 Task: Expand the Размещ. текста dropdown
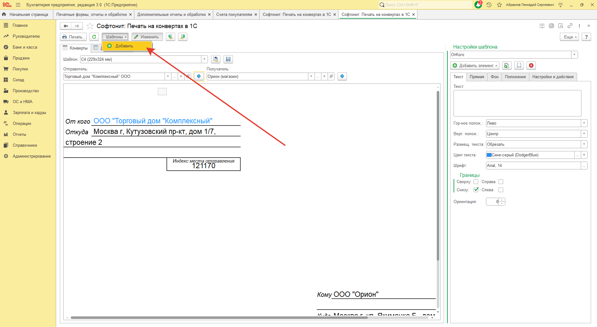(584, 145)
